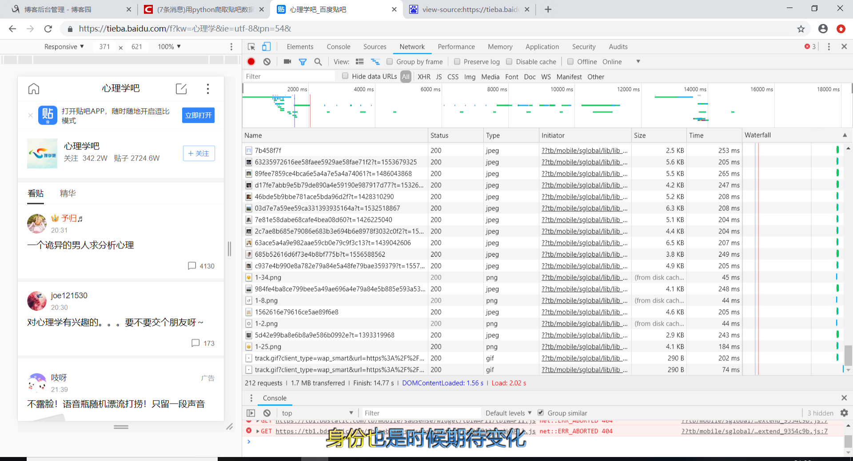Reload the page
The width and height of the screenshot is (853, 461).
click(x=48, y=29)
